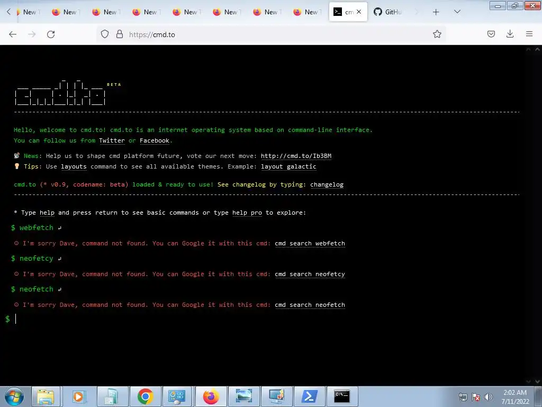Open the Facebook link

[155, 140]
